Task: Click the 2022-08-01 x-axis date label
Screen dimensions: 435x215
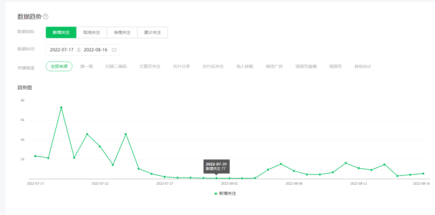Action: coord(229,183)
